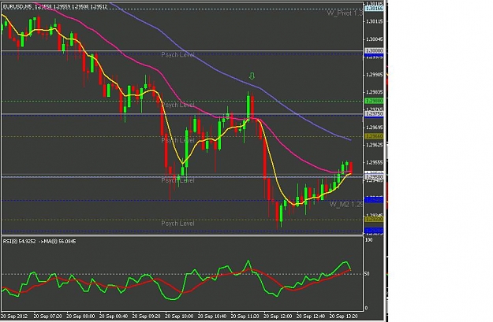This screenshot has width=493, height=322.
Task: Select Psych Level label near 1.29500 line
Action: 177,180
